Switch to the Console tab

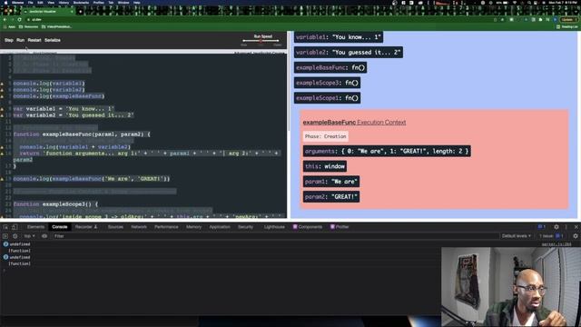(x=60, y=227)
